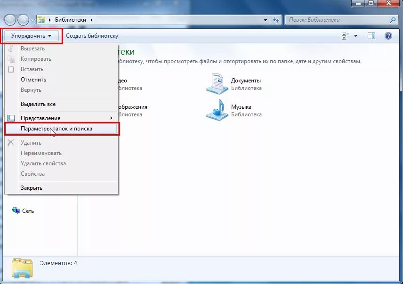Select the Музыка library label

tap(241, 106)
